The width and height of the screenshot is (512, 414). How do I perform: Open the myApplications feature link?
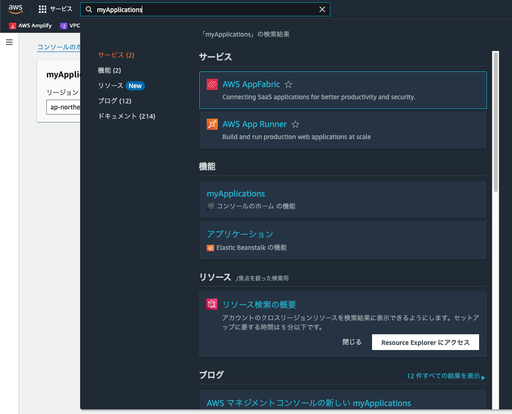(x=236, y=193)
